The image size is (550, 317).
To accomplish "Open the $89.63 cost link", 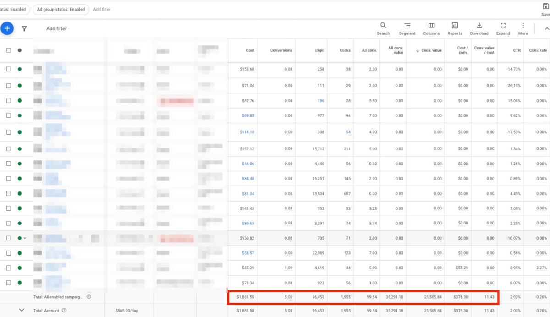I will point(247,224).
